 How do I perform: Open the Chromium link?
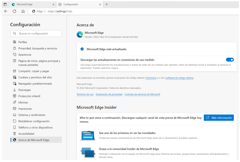pyautogui.click(x=151, y=78)
